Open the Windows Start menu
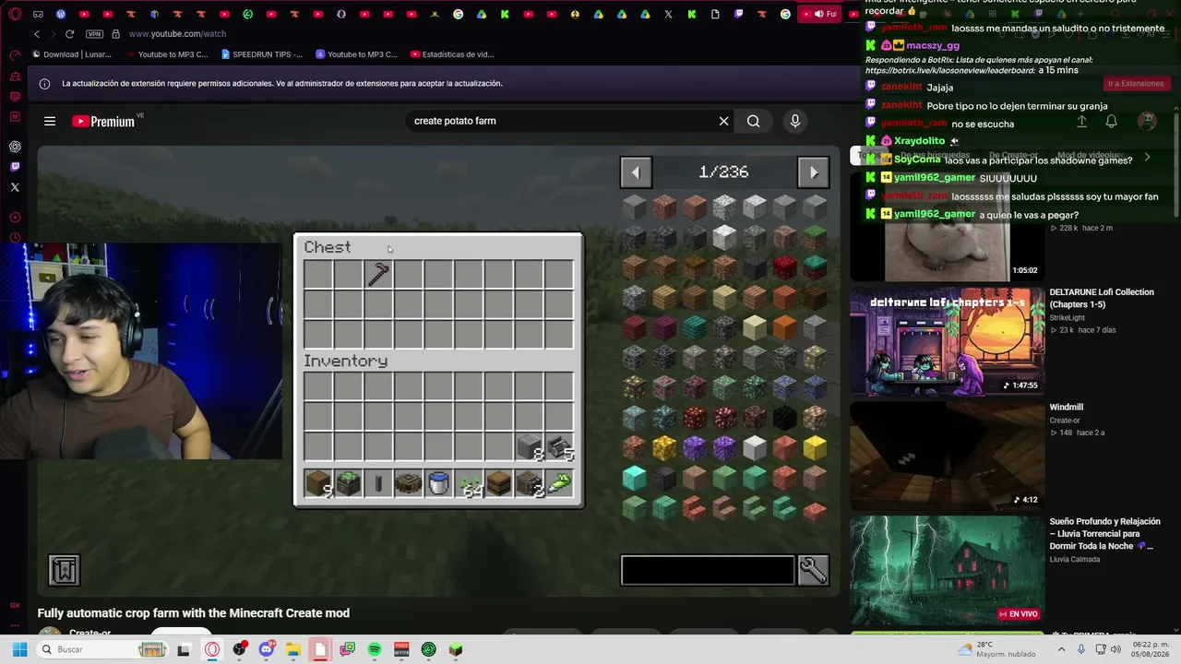The image size is (1181, 664). pyautogui.click(x=19, y=649)
